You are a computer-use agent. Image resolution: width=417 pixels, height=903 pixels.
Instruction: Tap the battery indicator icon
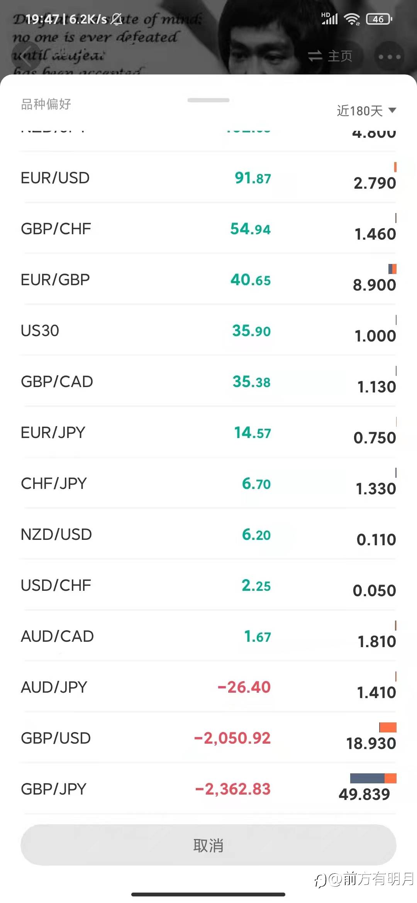pyautogui.click(x=379, y=19)
